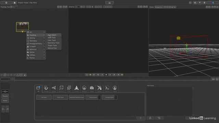Click the plus button next to Tracking Tree
The image size is (219, 123).
pyautogui.click(x=11, y=7)
